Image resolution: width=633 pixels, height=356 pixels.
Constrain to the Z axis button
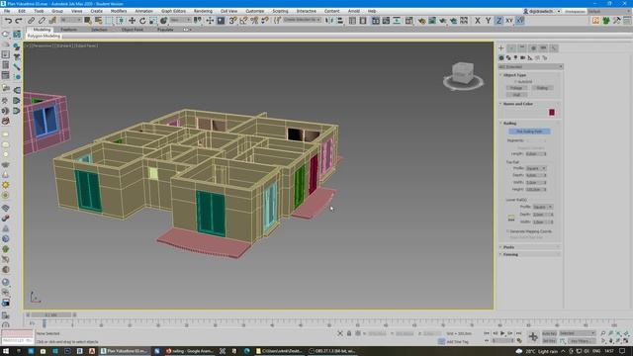tap(498, 21)
